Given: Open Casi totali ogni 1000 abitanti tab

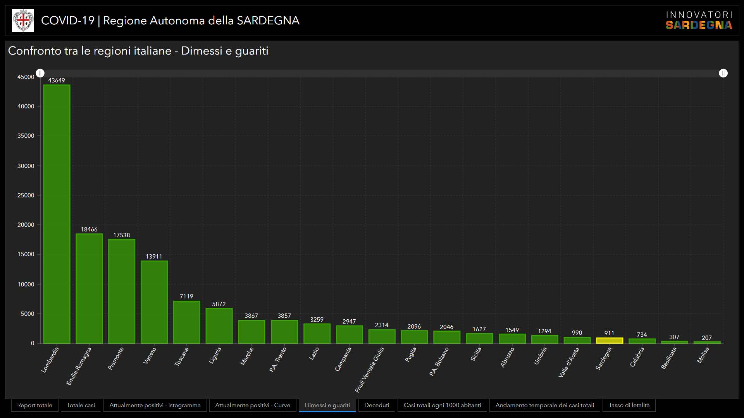Looking at the screenshot, I should click(x=442, y=405).
